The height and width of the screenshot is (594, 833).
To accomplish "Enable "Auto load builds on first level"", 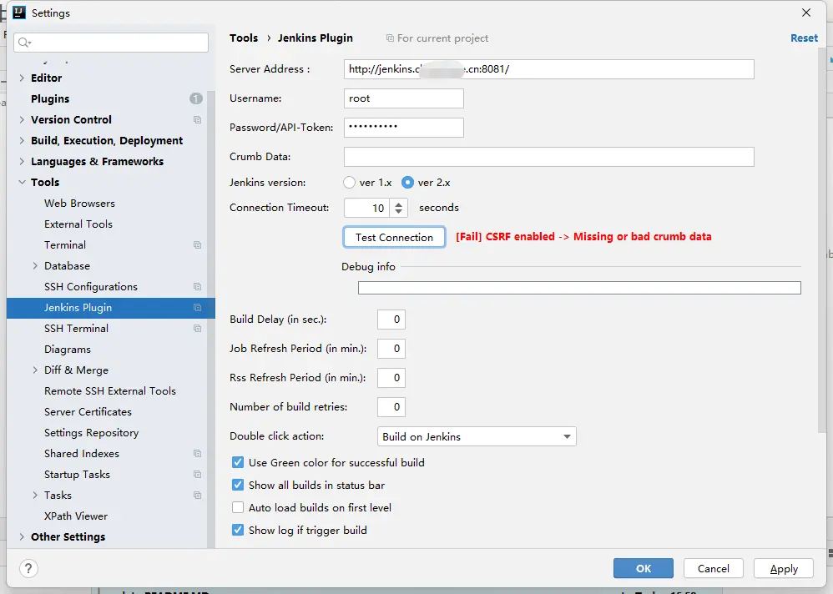I will [x=237, y=507].
